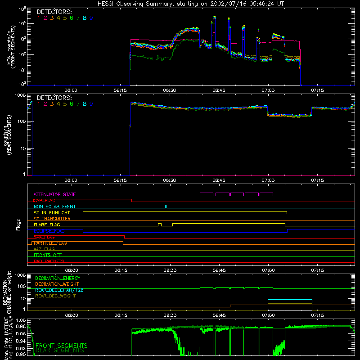The image size is (360, 360).
Task: Click the BAD_PACKETS flag label
Action: point(49,261)
